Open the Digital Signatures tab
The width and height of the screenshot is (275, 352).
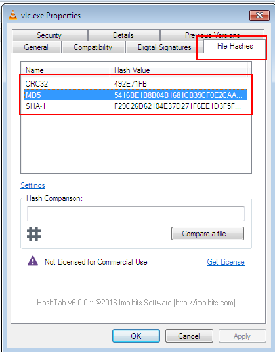(x=165, y=47)
